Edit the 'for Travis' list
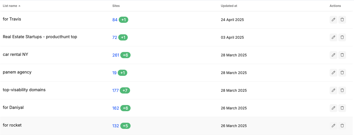The height and width of the screenshot is (135, 354). point(333,20)
